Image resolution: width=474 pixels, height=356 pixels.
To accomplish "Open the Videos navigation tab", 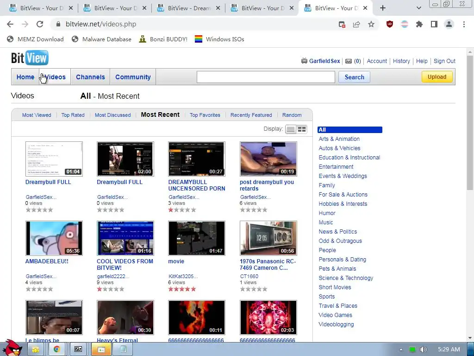I will [x=55, y=77].
